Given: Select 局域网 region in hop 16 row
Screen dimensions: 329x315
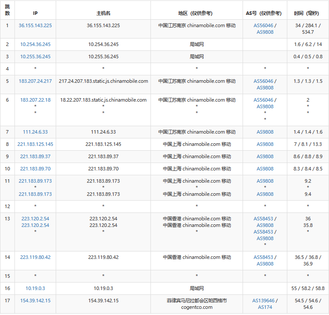Looking at the screenshot, I should point(197,288).
